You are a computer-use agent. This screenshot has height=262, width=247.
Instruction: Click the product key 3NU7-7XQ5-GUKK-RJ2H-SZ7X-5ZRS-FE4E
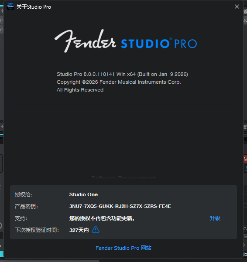120,206
